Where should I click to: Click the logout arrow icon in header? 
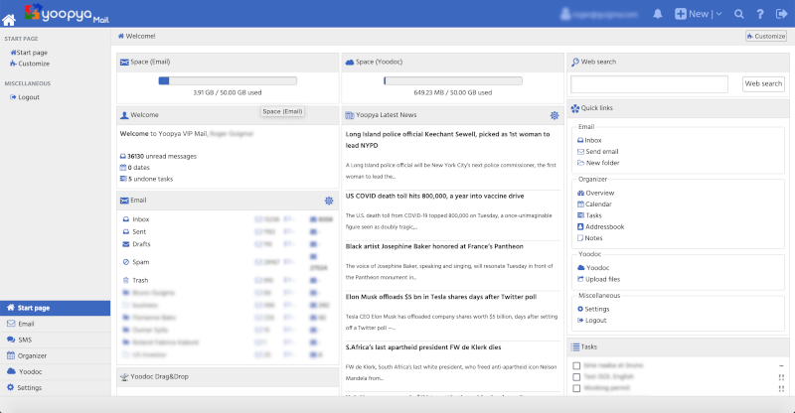(x=781, y=14)
